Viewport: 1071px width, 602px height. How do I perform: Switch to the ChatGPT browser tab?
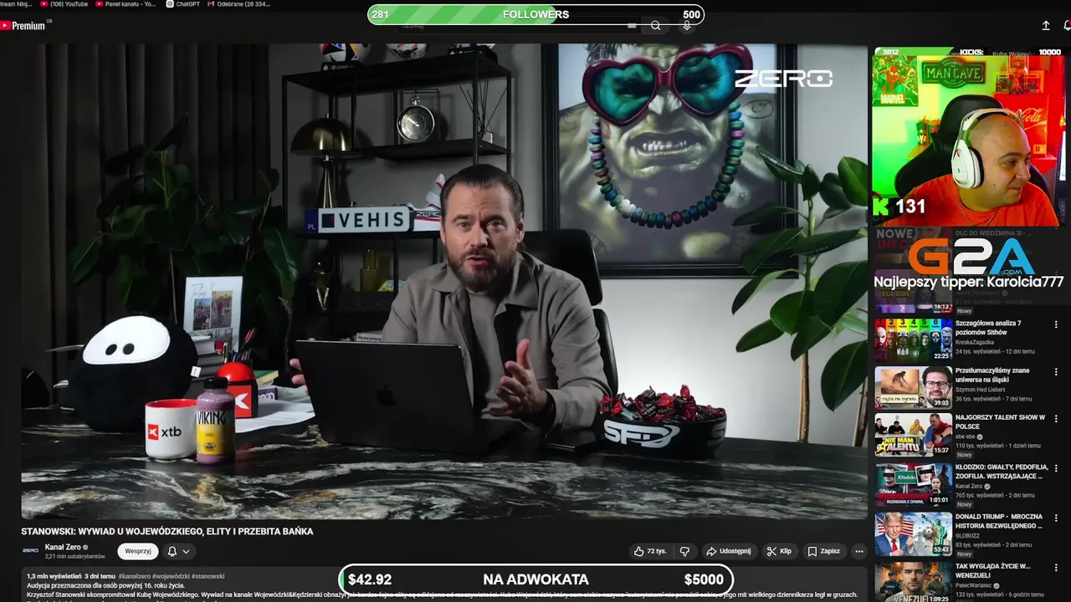coord(182,4)
